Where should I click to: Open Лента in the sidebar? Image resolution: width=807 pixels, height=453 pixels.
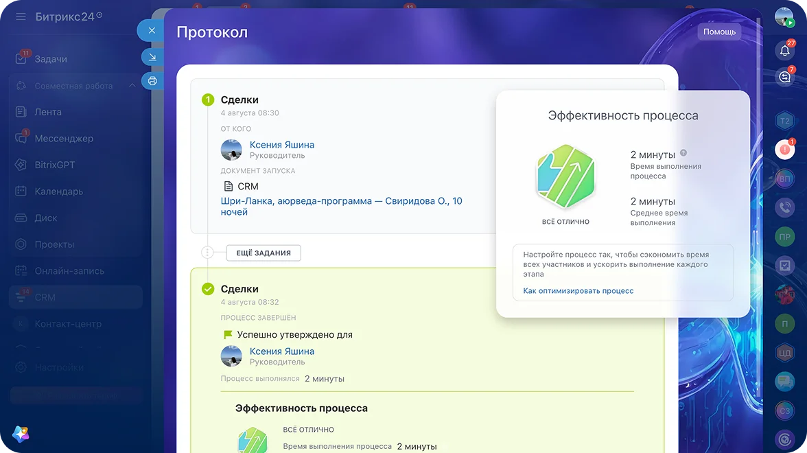tap(48, 112)
